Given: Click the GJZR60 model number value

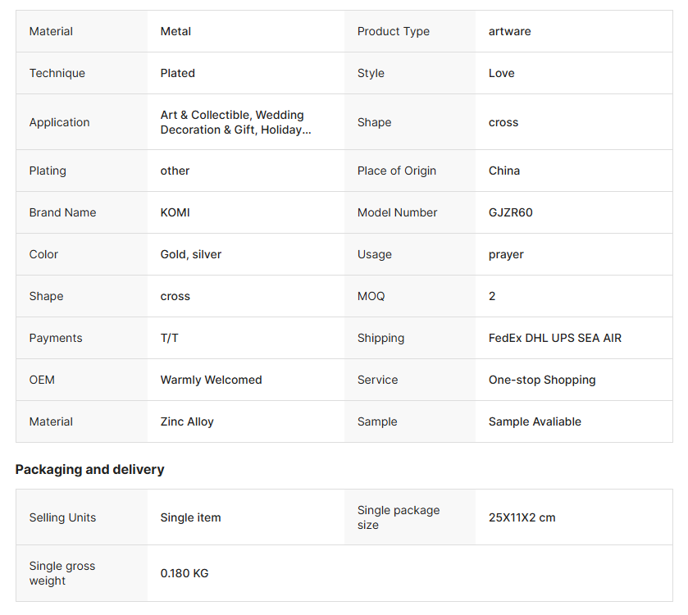Looking at the screenshot, I should [x=510, y=212].
